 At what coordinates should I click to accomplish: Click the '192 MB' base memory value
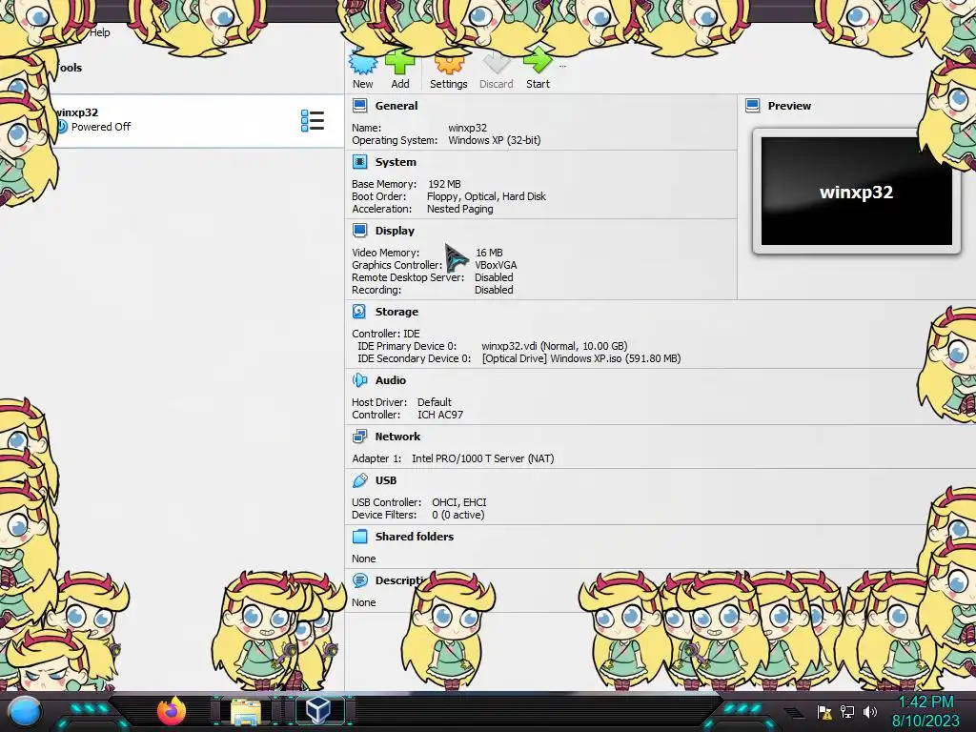444,184
